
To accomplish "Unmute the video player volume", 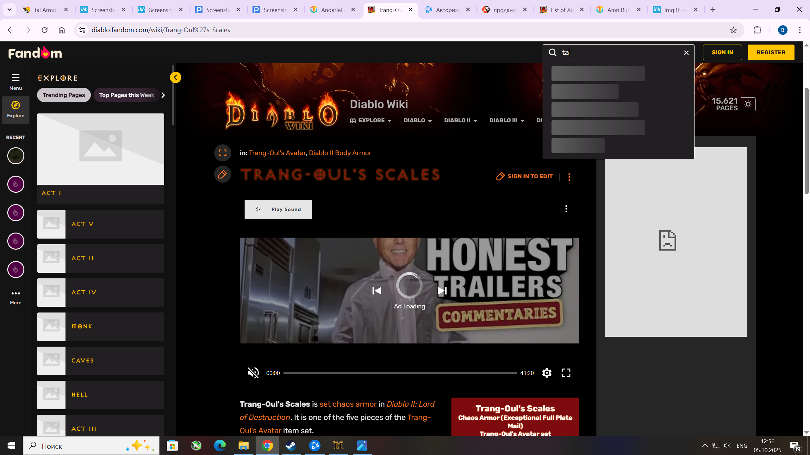I will 253,373.
